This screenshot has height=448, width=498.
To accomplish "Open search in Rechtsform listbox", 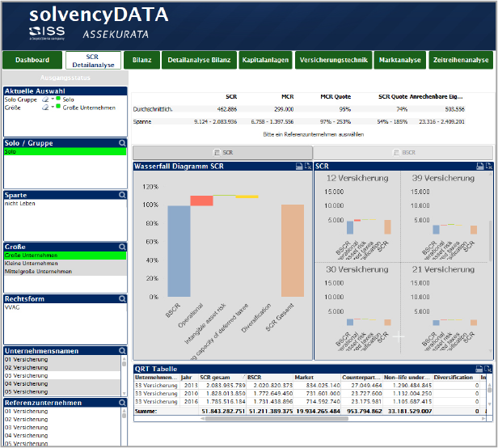I will (x=122, y=298).
